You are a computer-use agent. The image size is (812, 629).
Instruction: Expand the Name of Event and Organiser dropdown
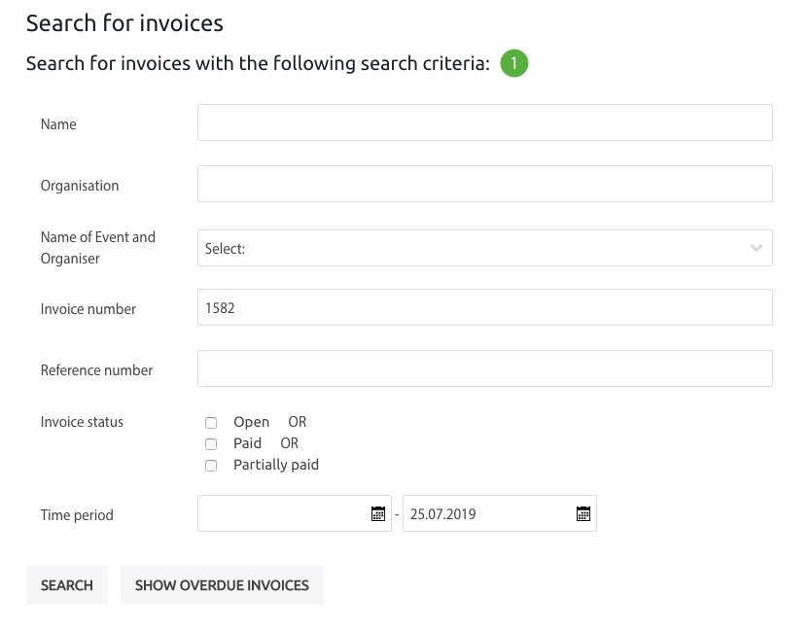point(484,248)
